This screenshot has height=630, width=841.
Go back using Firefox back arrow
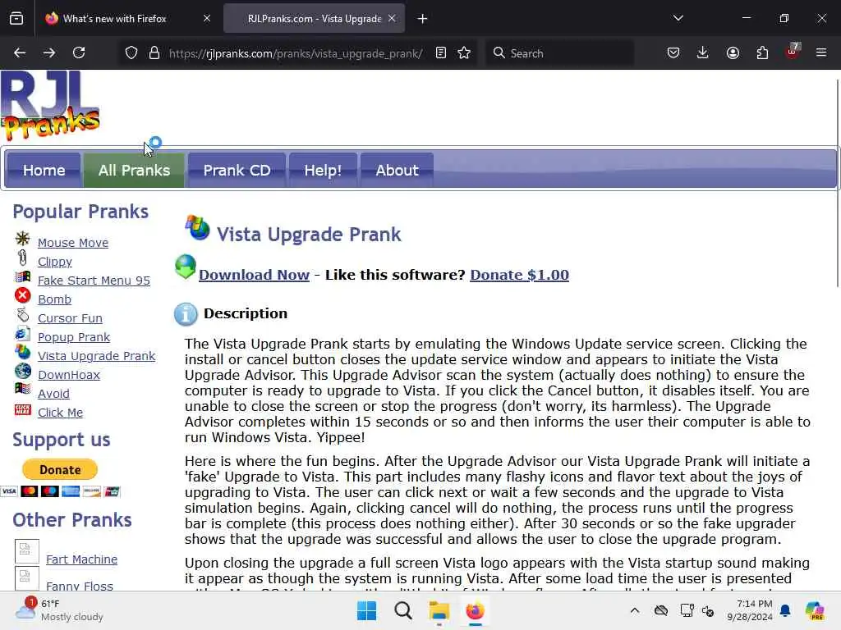(20, 52)
